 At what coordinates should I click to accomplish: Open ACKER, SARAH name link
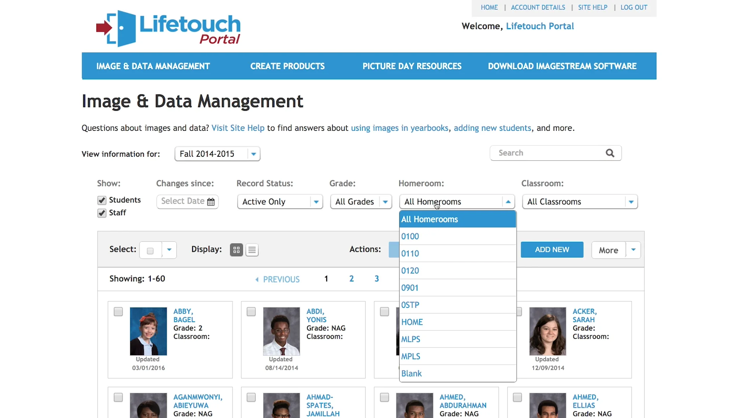(585, 315)
